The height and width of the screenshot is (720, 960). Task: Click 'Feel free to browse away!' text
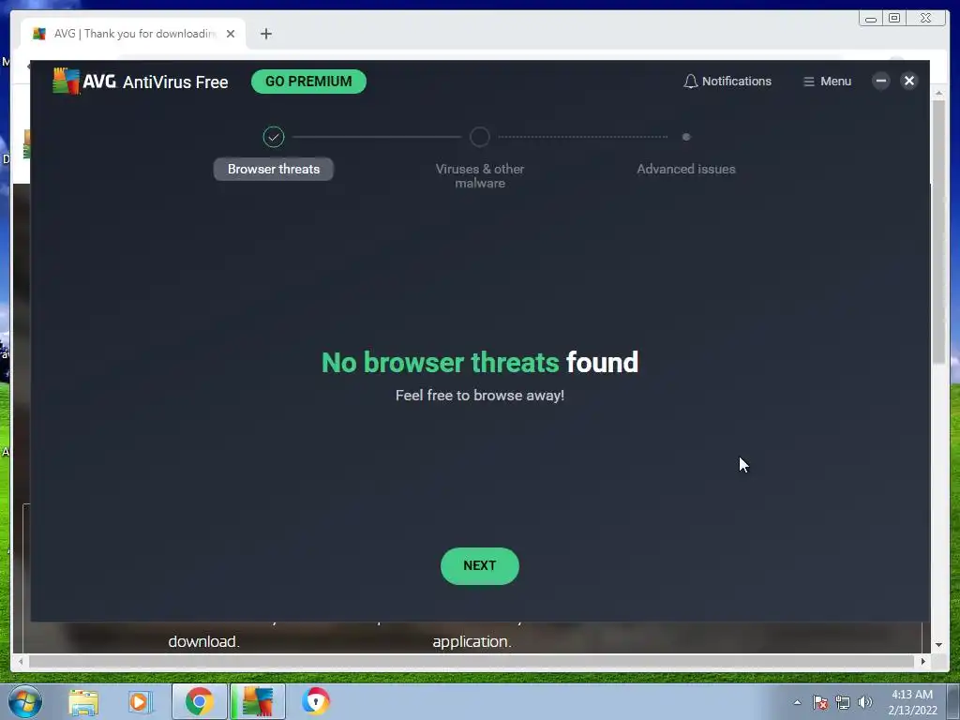pyautogui.click(x=479, y=396)
